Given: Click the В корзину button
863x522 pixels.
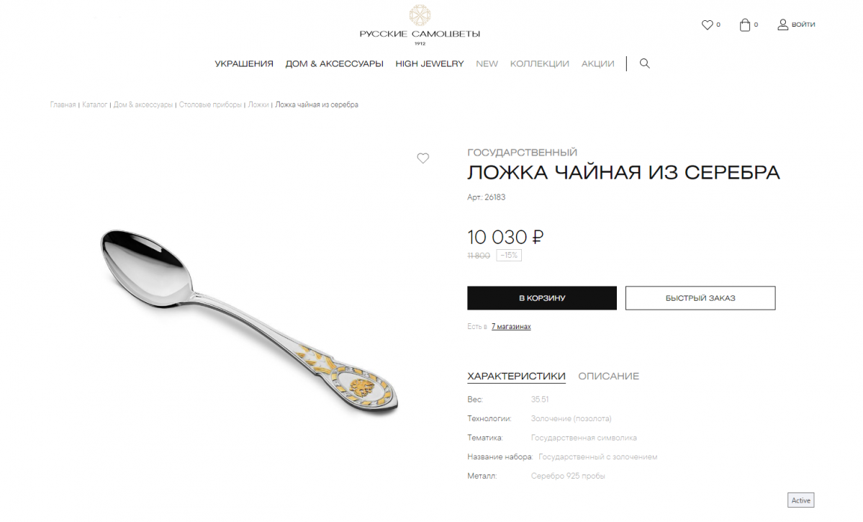Looking at the screenshot, I should [542, 298].
